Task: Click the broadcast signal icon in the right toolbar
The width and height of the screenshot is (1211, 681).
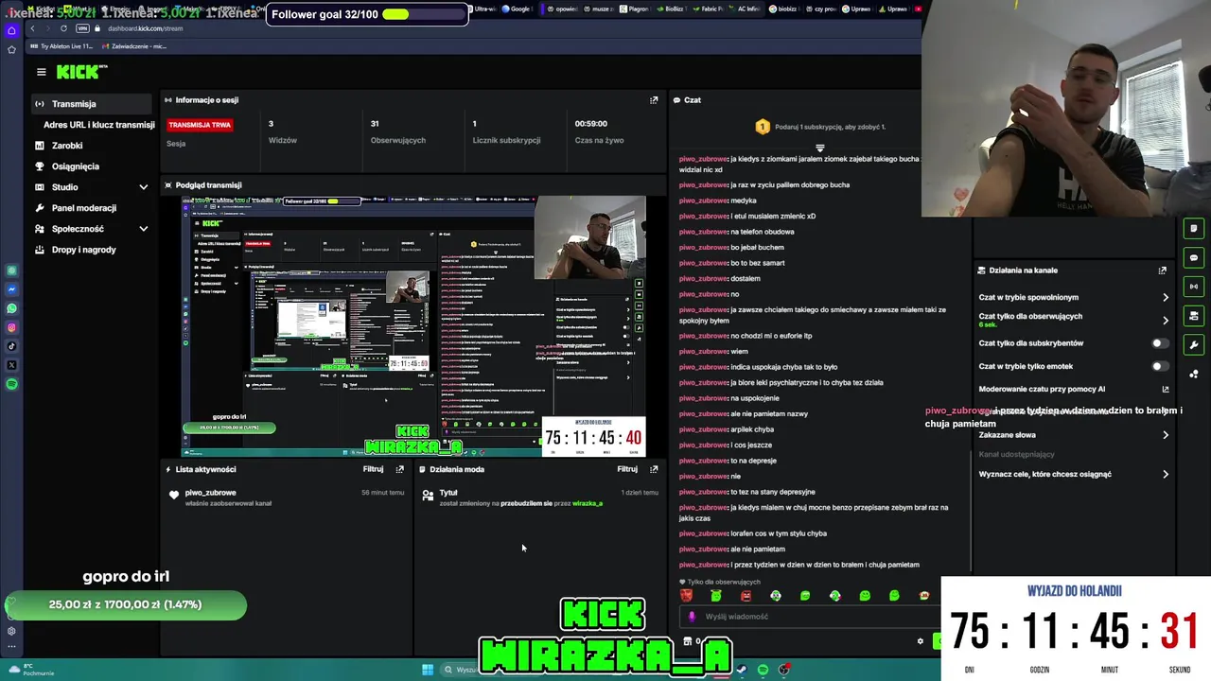Action: click(x=1194, y=287)
